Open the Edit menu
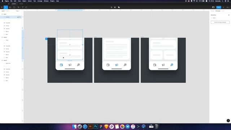 pos(15,1)
